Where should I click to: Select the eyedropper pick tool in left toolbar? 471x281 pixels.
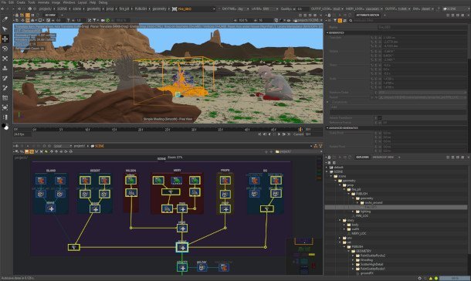pos(5,19)
